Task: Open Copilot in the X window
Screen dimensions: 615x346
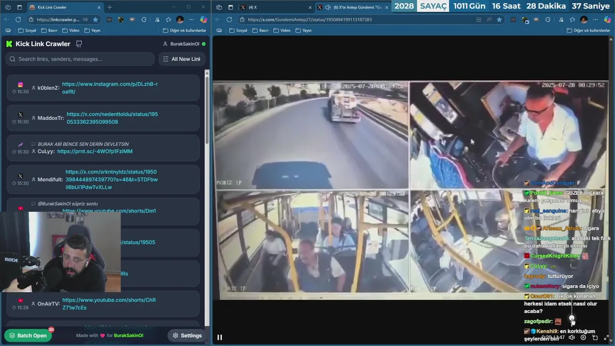Action: click(x=607, y=19)
